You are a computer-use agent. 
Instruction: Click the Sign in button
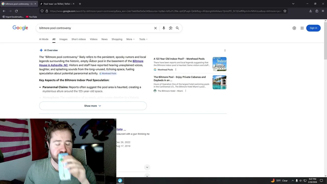coord(313,28)
